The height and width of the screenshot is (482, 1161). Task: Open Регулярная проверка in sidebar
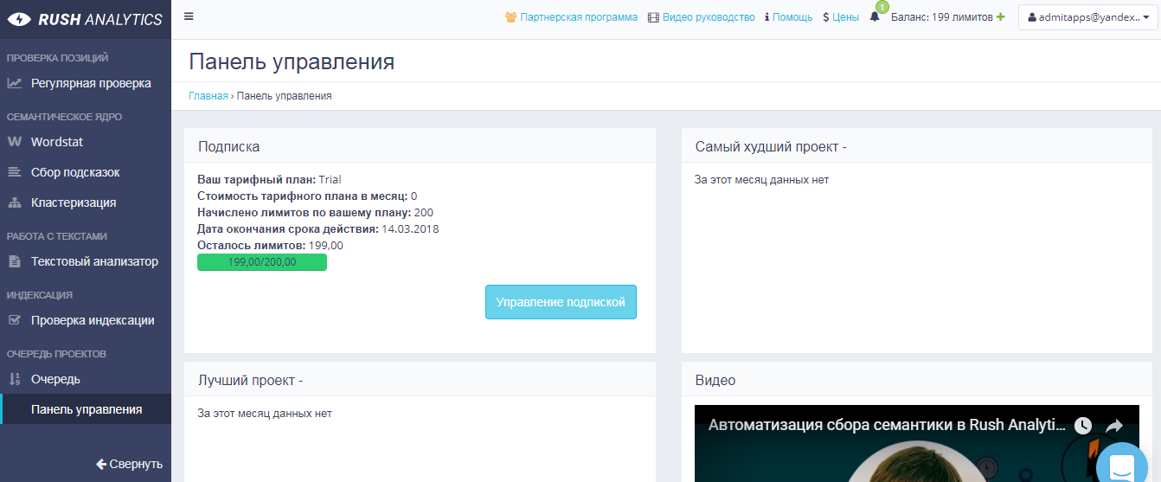[x=86, y=83]
